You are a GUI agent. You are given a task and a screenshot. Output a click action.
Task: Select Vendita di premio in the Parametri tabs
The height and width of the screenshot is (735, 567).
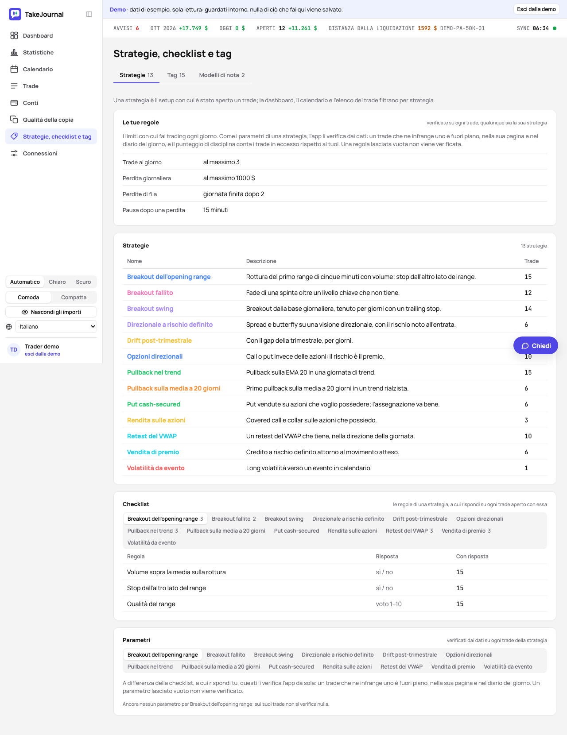point(453,667)
